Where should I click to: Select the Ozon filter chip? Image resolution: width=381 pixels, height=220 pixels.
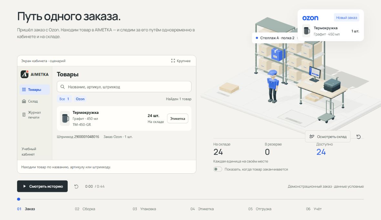tap(80, 99)
